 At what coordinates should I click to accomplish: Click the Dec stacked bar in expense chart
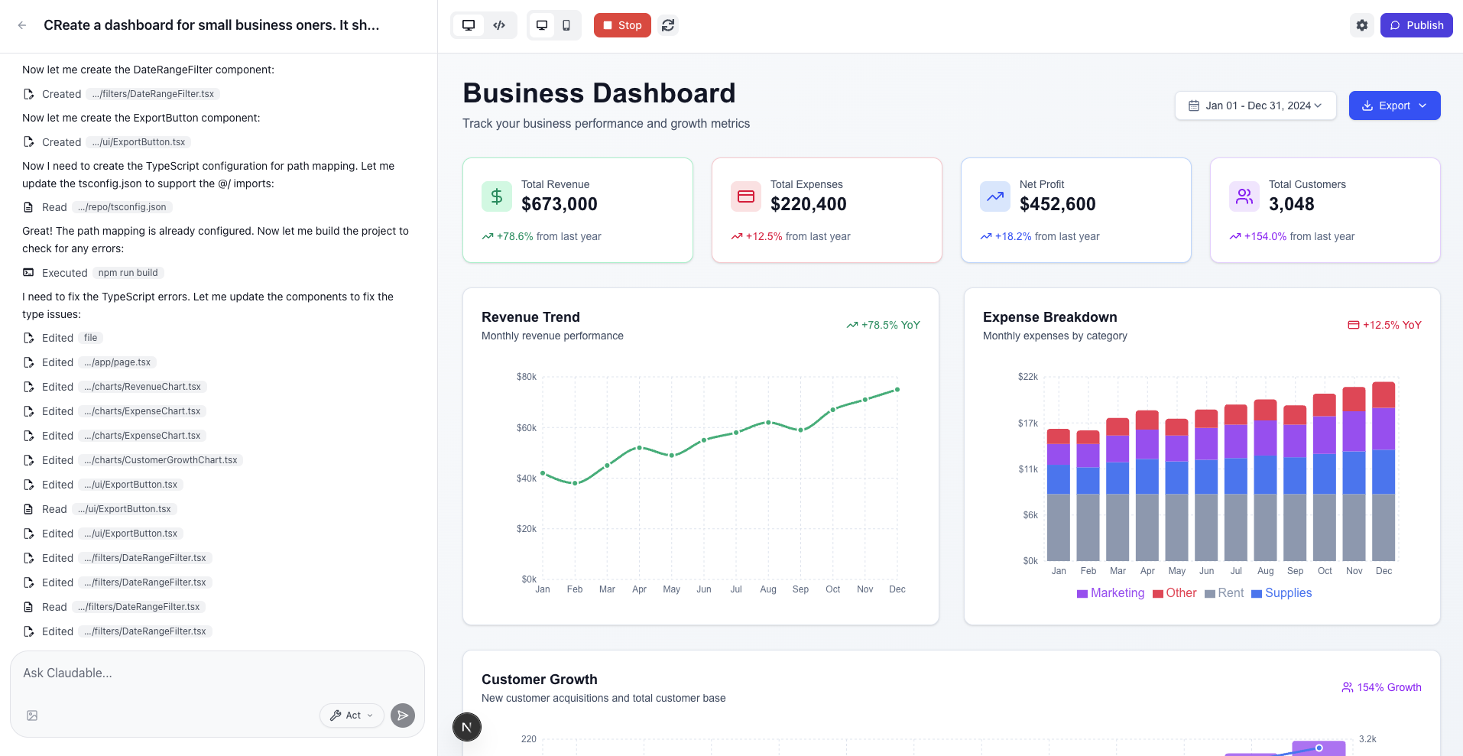1384,471
